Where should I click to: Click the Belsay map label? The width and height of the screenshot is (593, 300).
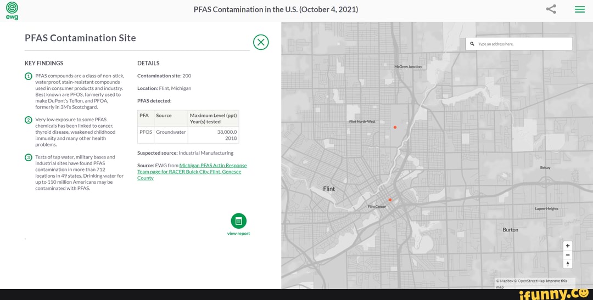[545, 167]
